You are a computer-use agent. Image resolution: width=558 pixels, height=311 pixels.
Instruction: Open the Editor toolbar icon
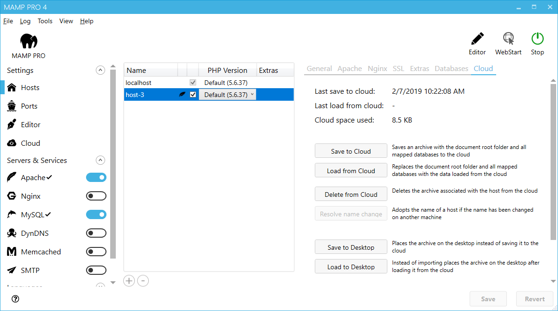tap(477, 39)
